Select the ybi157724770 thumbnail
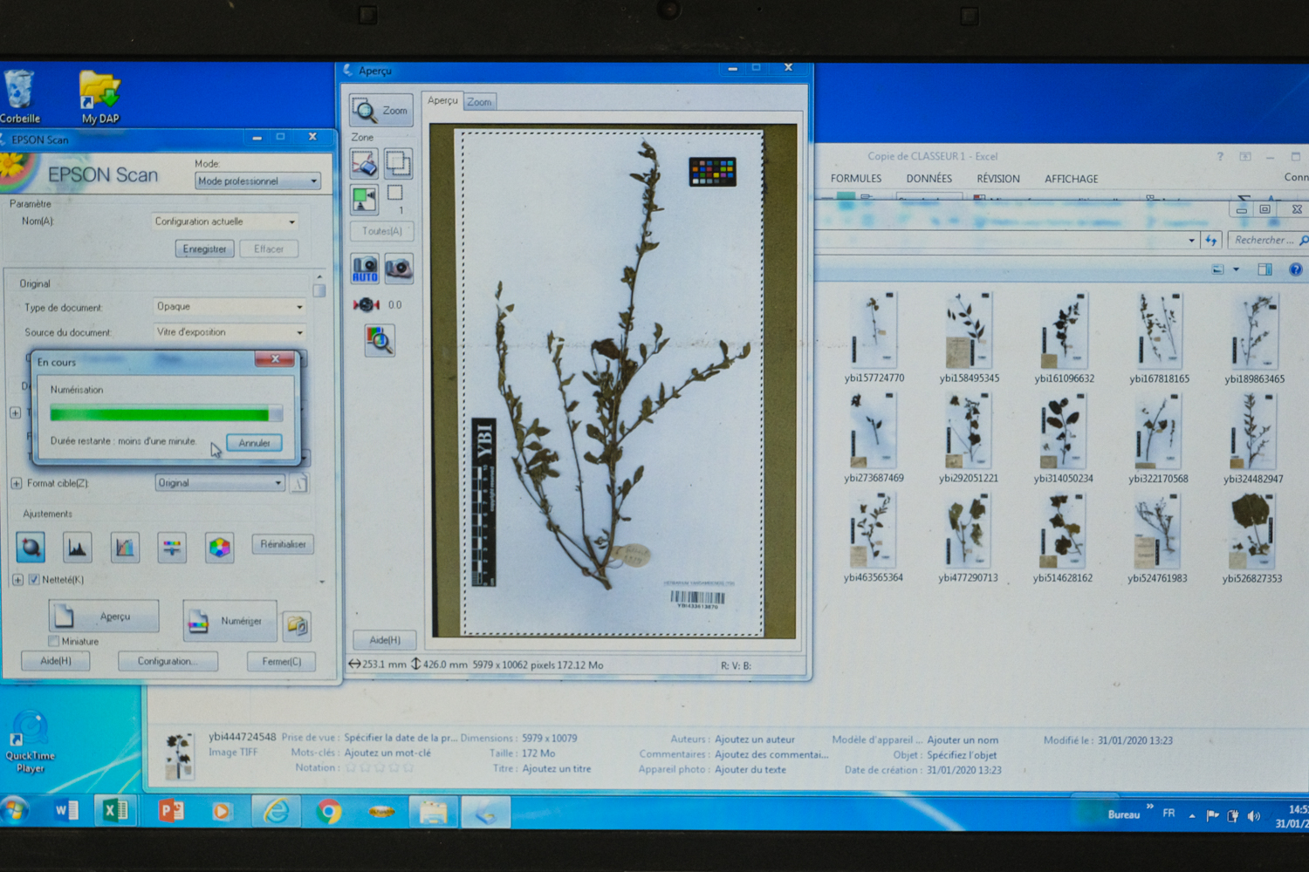Screen dimensions: 1309x872 [x=874, y=338]
